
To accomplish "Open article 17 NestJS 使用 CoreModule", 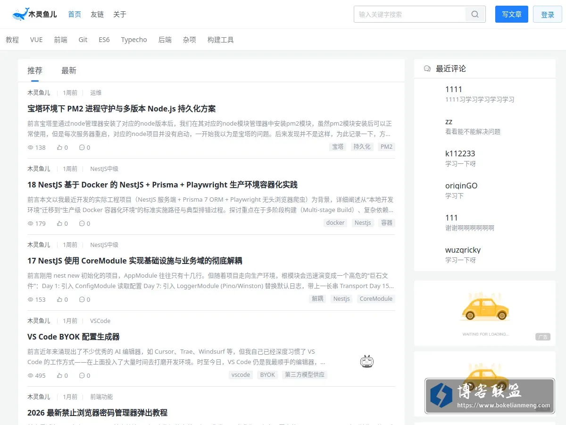I will tap(135, 261).
